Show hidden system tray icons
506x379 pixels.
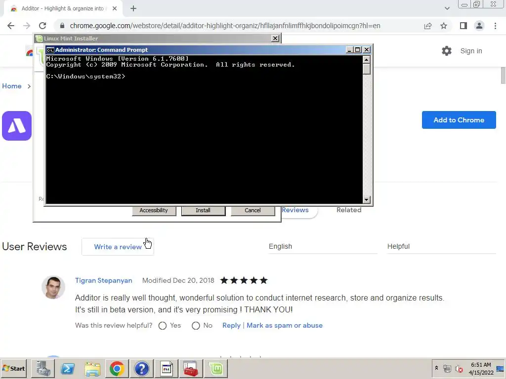click(437, 368)
